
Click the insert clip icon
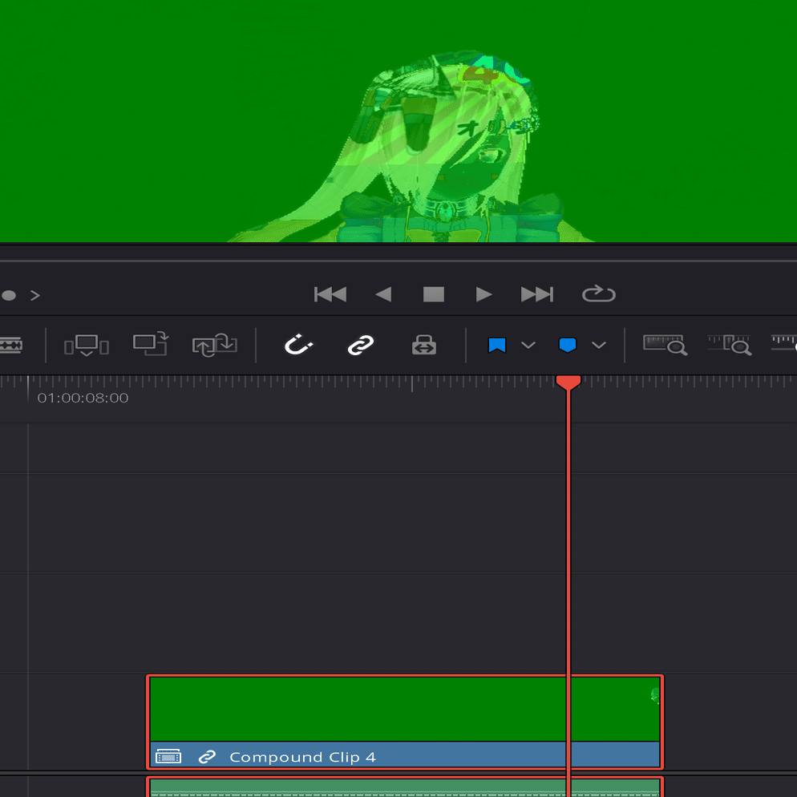87,345
